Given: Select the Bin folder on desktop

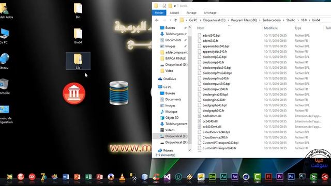Looking at the screenshot, I should click(x=78, y=10).
